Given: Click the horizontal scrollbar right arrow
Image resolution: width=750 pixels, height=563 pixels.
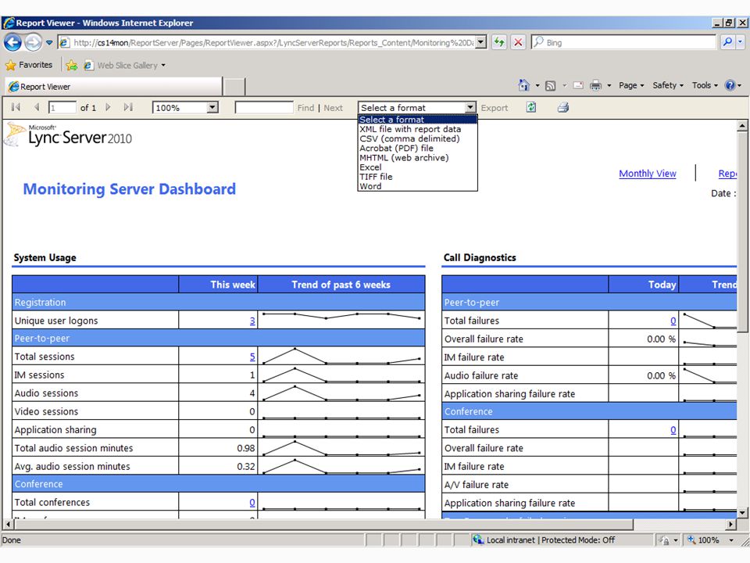Looking at the screenshot, I should 730,524.
